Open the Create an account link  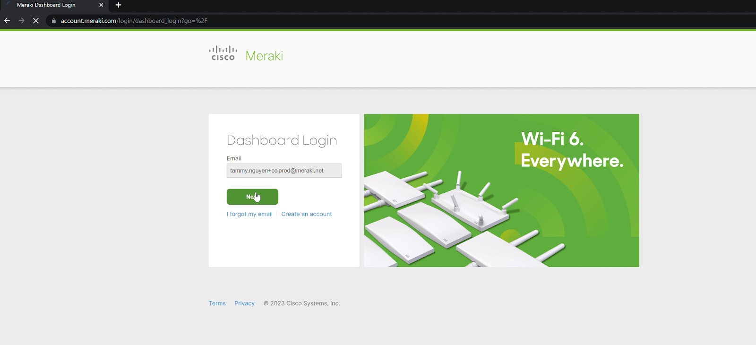(x=307, y=214)
